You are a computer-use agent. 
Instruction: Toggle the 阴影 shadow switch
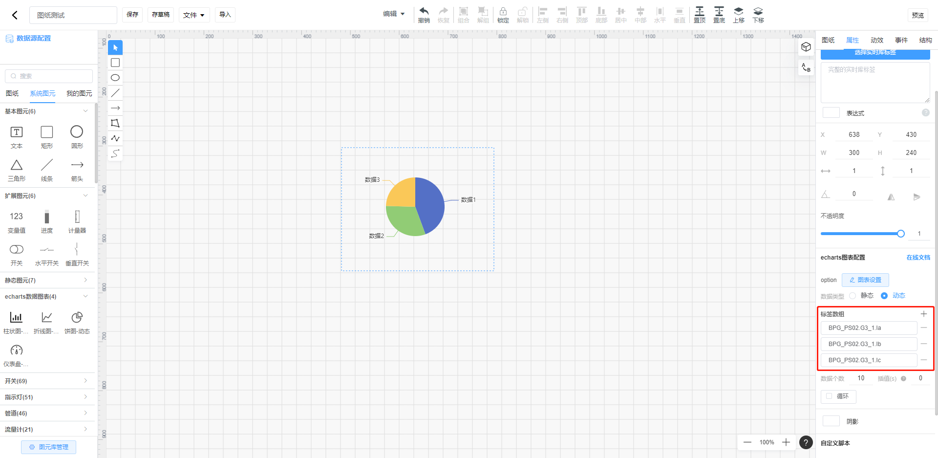pos(831,421)
